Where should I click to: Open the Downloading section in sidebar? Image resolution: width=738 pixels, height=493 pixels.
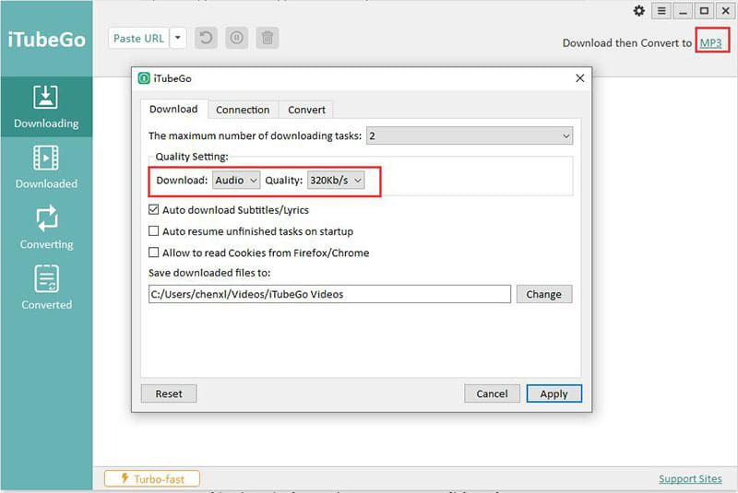46,107
